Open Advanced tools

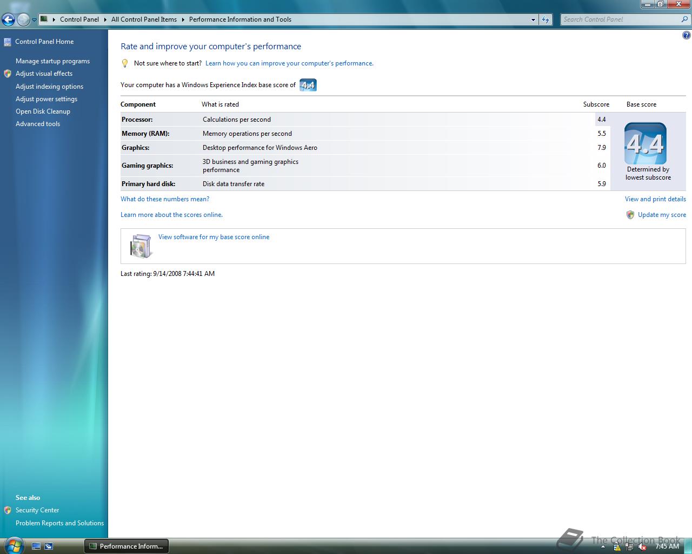click(x=38, y=124)
